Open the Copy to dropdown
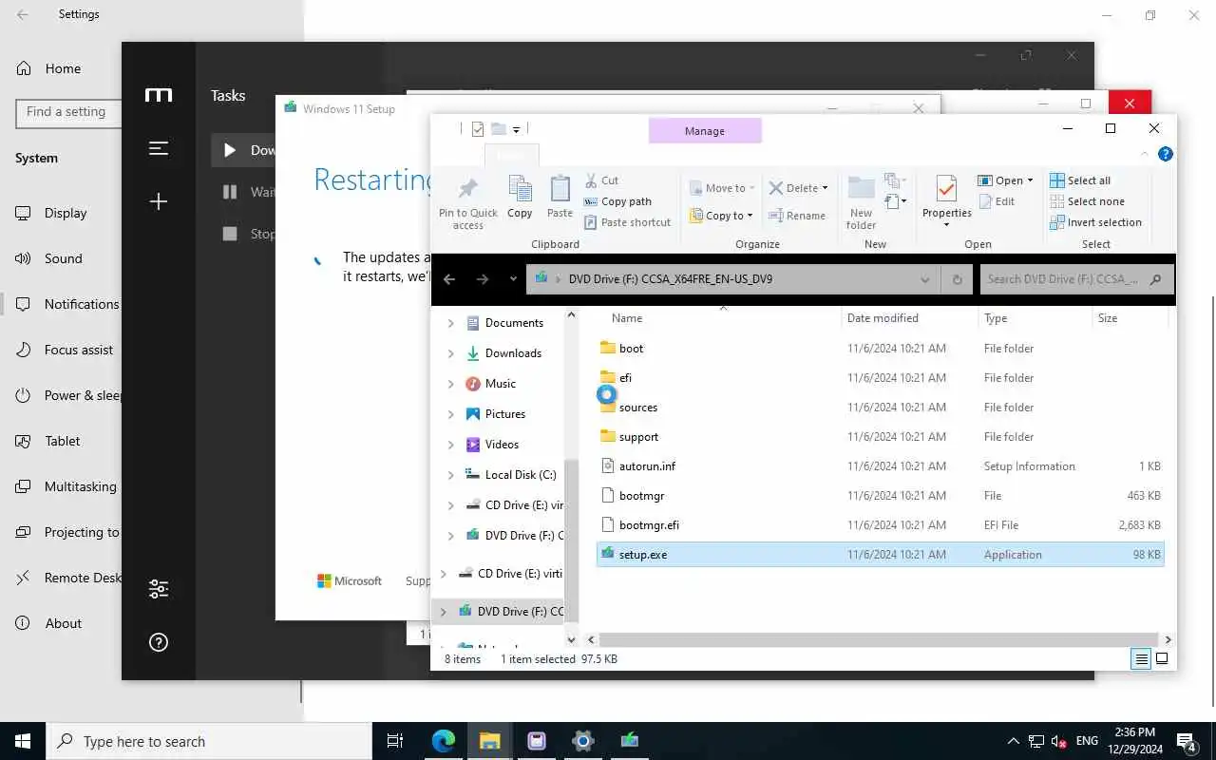Screen dimensions: 1216x760 (x=722, y=216)
